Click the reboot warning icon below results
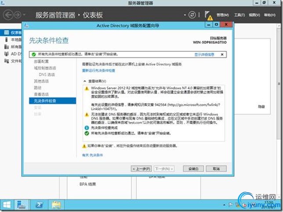The image size is (283, 212). [x=84, y=146]
